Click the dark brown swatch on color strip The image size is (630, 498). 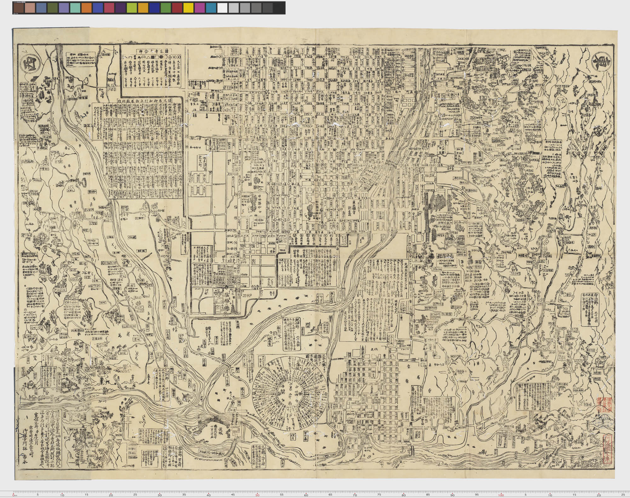[19, 8]
